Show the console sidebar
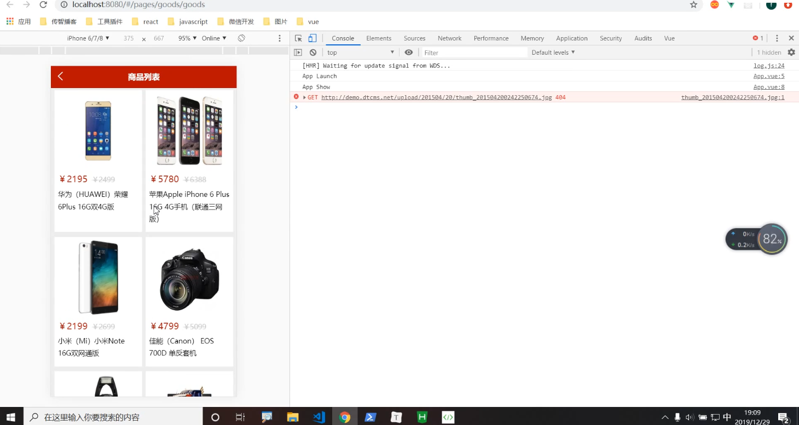Image resolution: width=799 pixels, height=425 pixels. [x=298, y=53]
